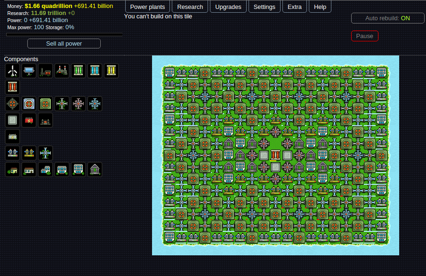This screenshot has width=426, height=276.
Task: Select the wind turbine component
Action: click(x=13, y=71)
